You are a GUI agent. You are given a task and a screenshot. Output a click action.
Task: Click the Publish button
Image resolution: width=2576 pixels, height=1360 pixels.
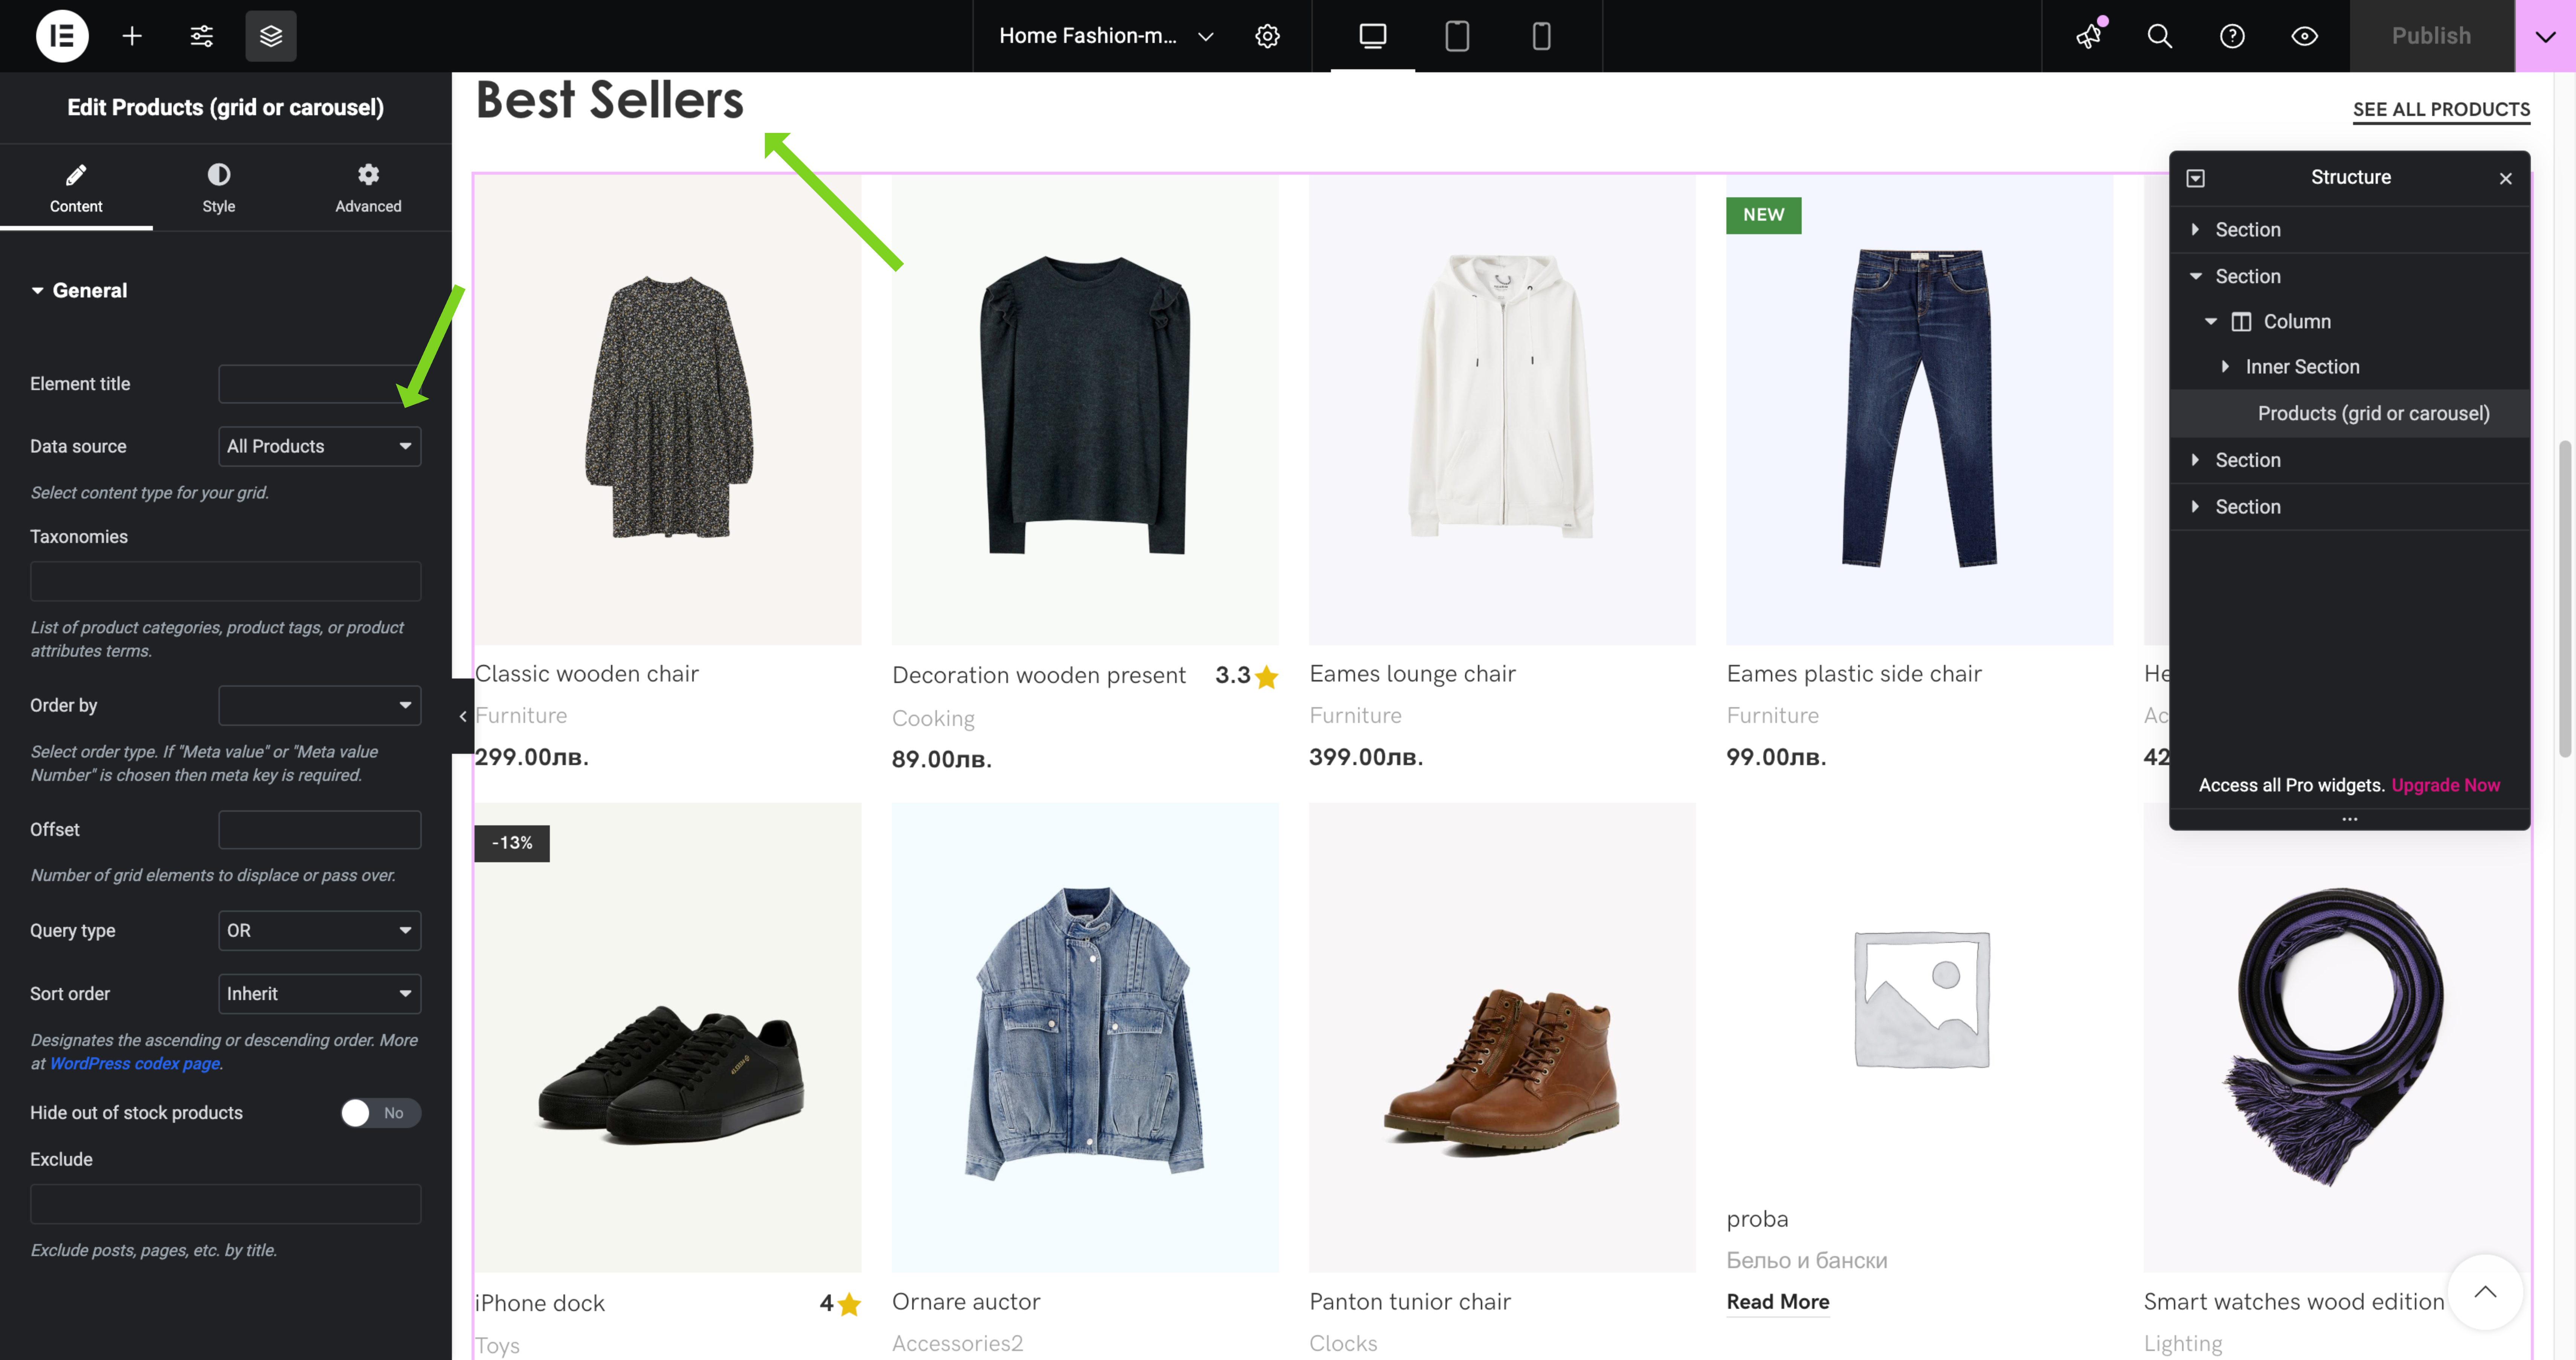2431,36
